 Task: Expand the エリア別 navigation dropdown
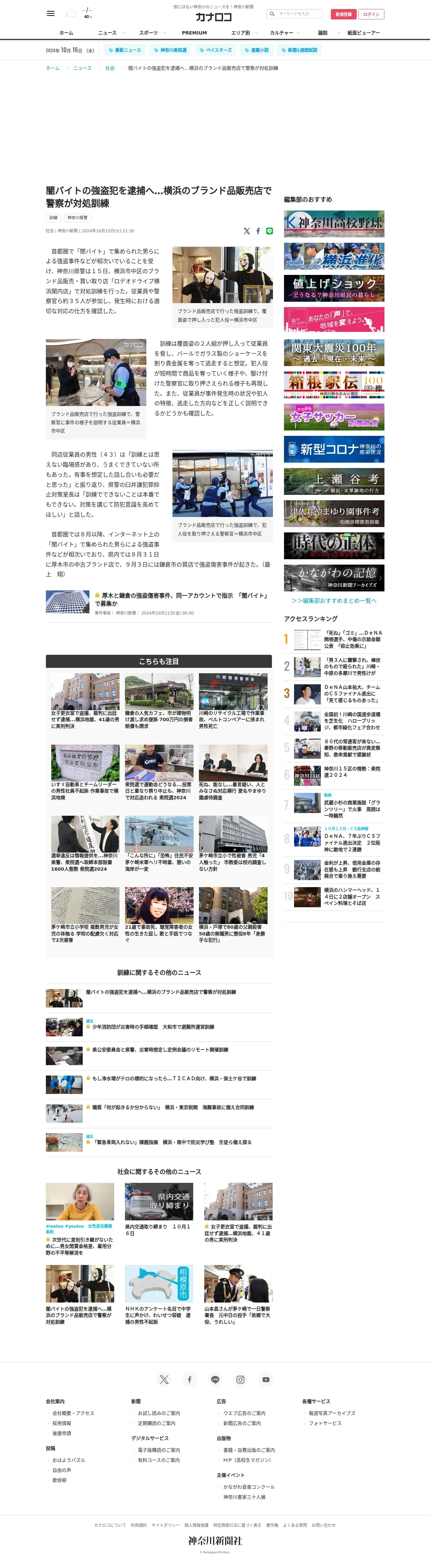pos(257,33)
